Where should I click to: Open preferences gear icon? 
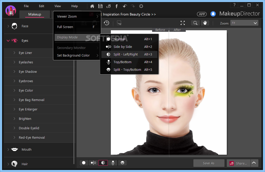click(141, 6)
